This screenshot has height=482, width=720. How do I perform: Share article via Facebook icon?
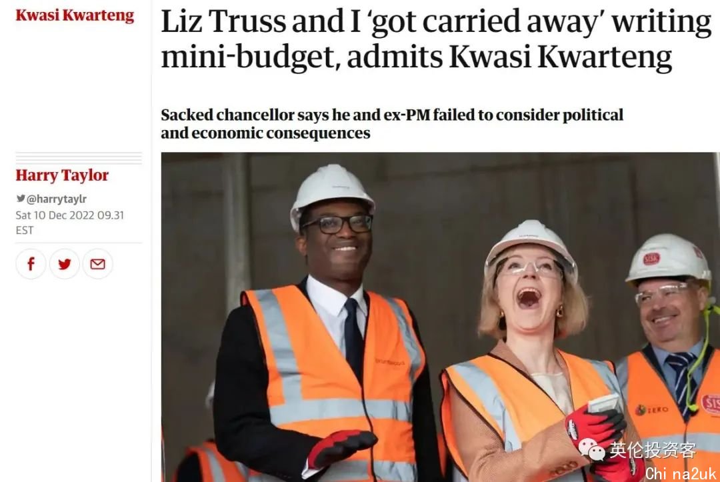pos(31,264)
